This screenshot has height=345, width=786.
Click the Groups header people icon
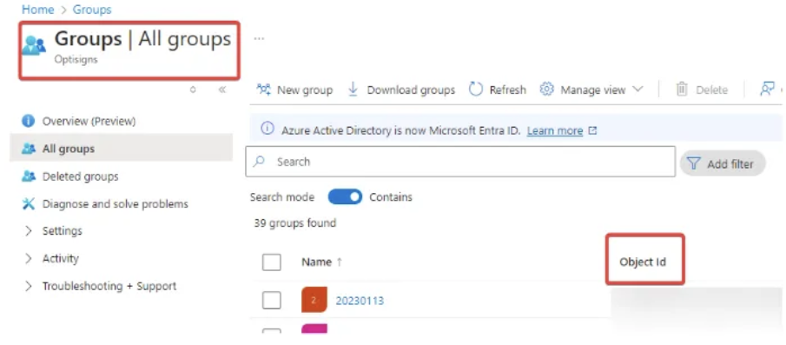point(34,45)
